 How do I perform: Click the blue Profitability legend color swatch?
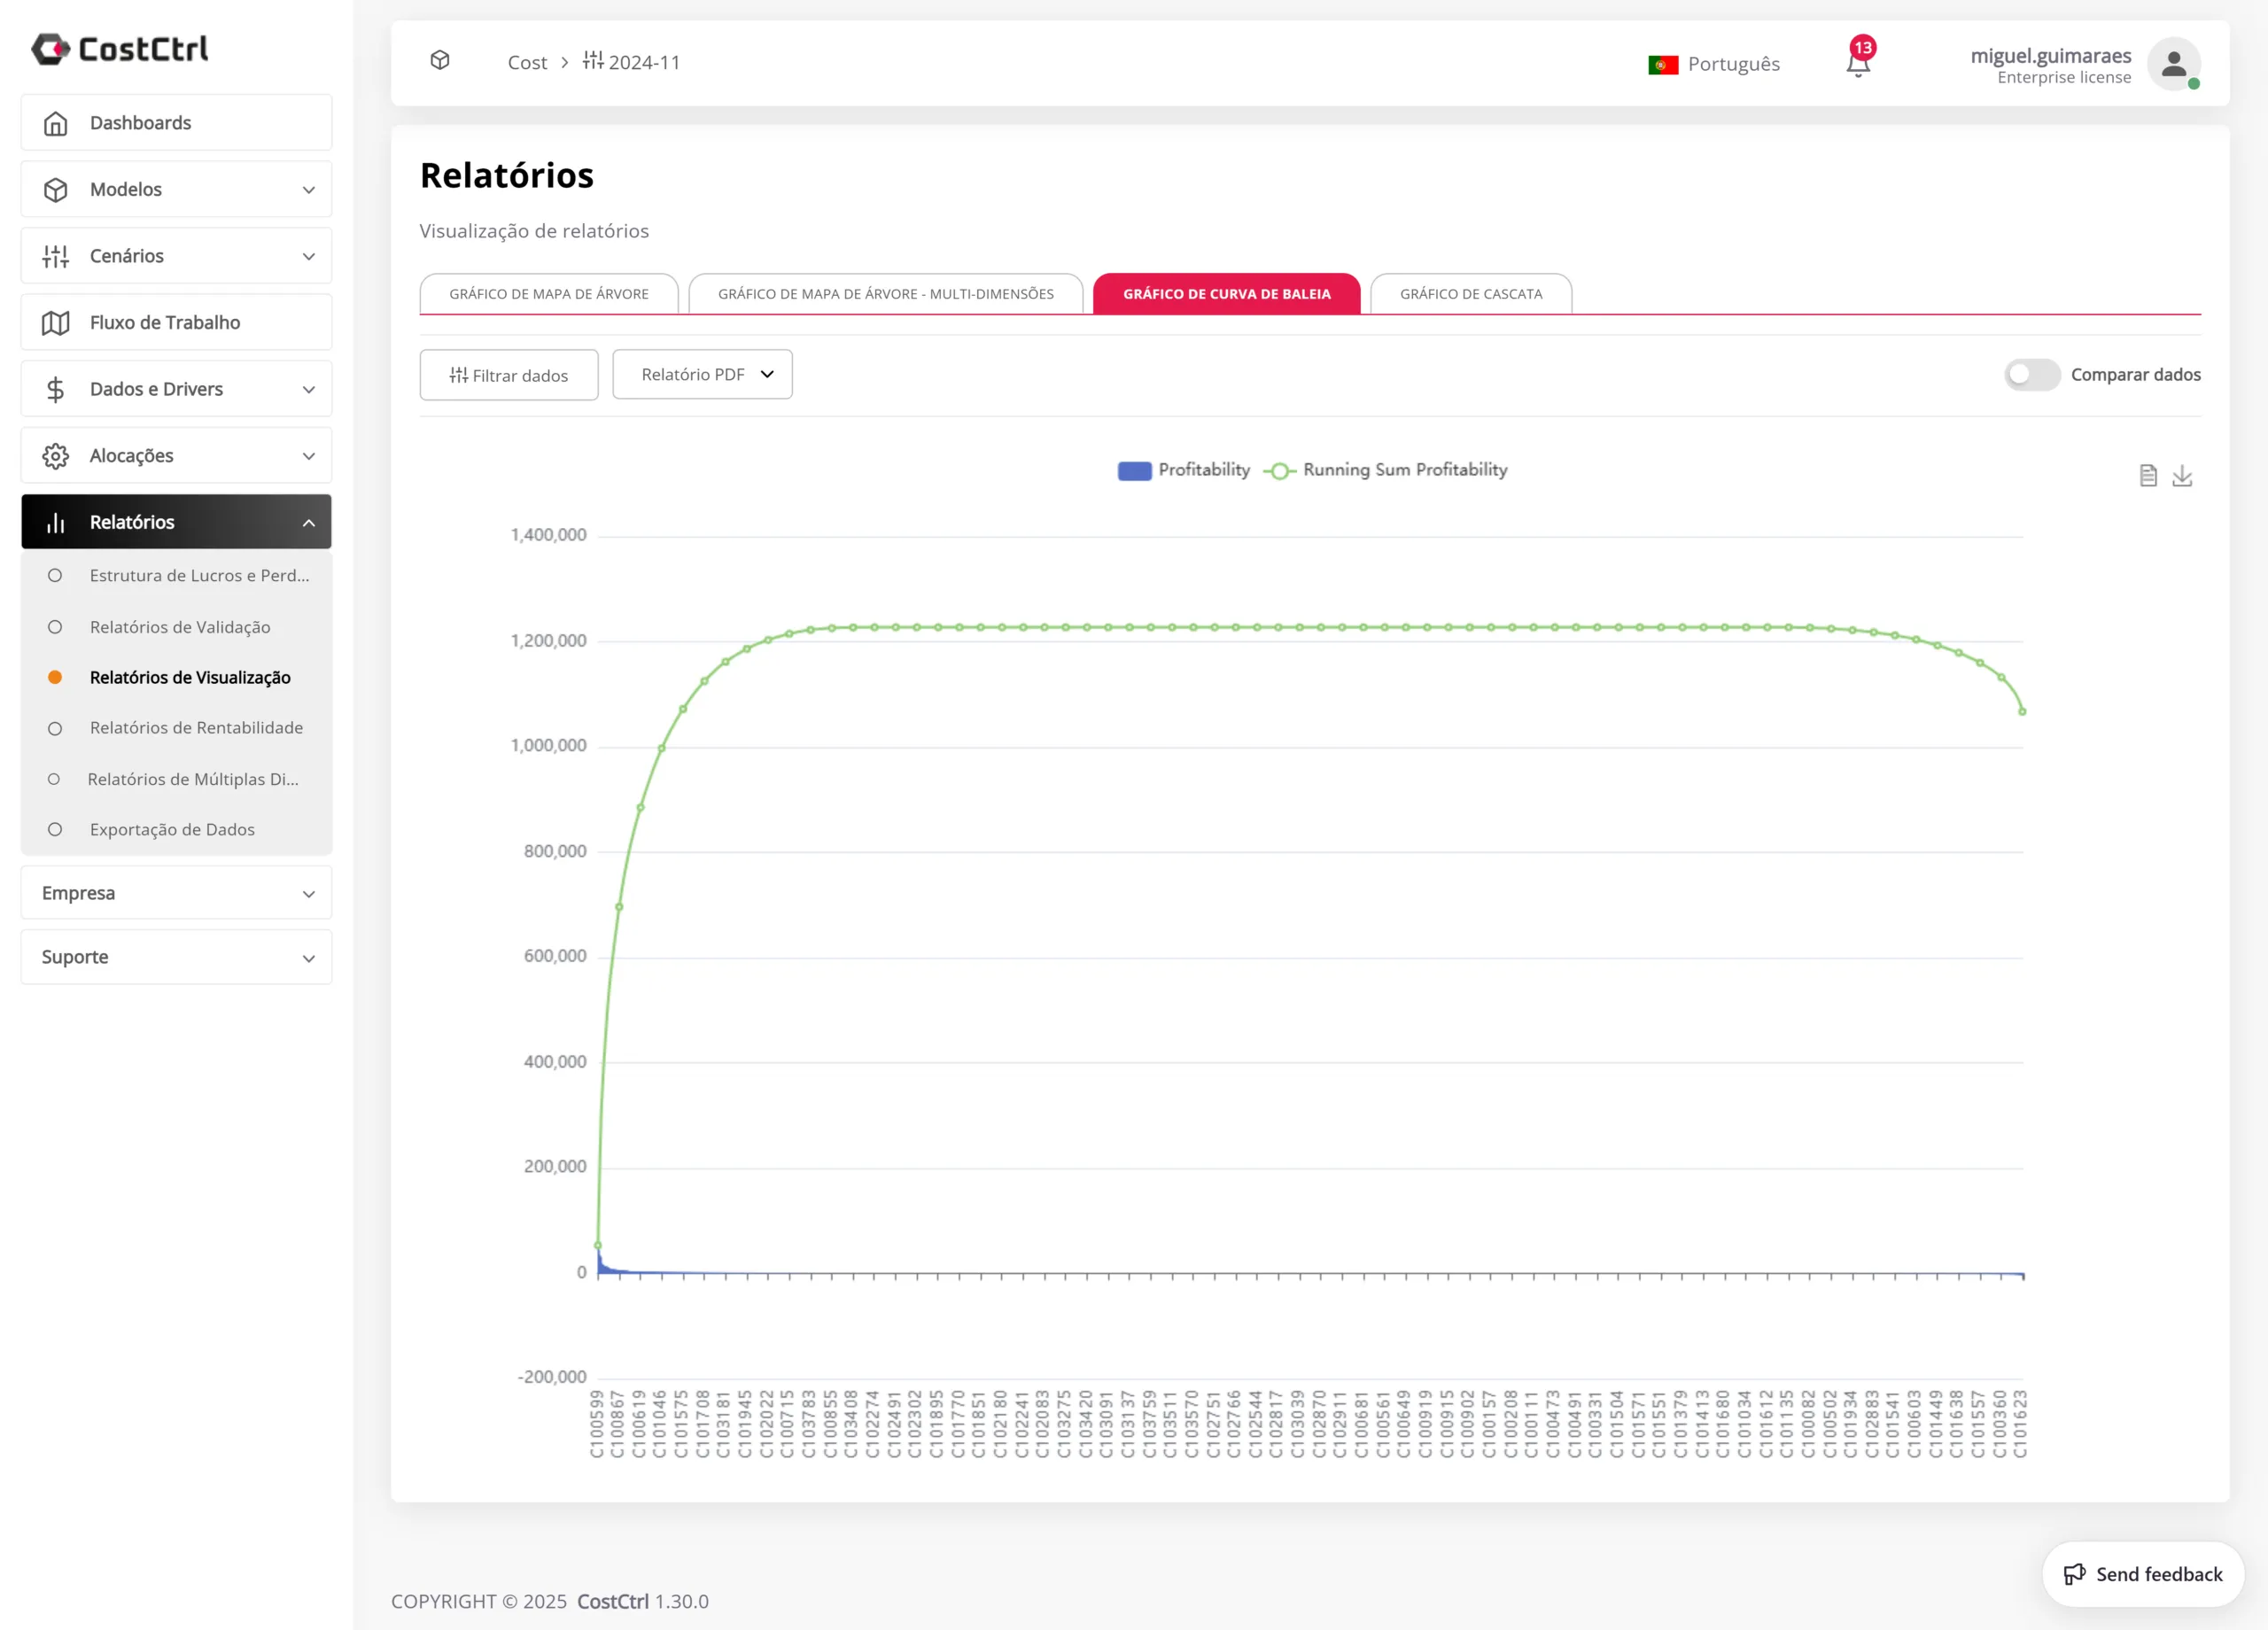point(1134,470)
